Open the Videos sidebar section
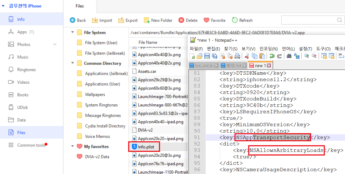Image resolution: width=345 pixels, height=174 pixels. (31, 82)
